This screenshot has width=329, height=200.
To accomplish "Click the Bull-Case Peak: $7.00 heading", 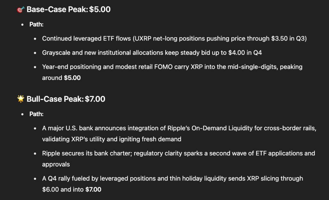I will (66, 99).
